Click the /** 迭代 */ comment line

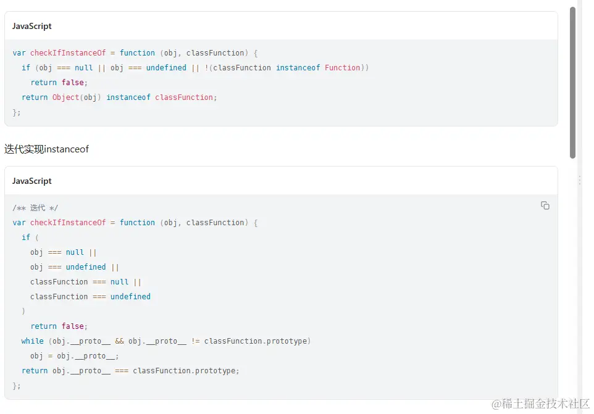35,208
